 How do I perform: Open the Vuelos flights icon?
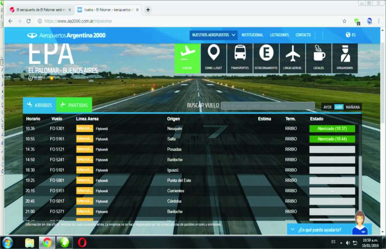[x=187, y=58]
